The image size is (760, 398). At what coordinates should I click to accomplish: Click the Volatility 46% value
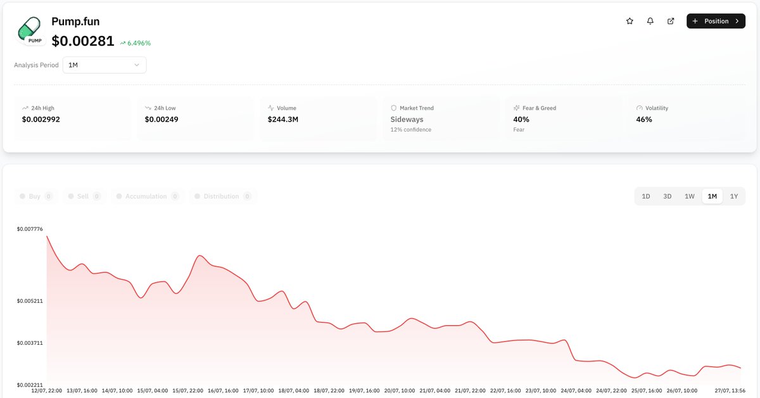click(644, 119)
